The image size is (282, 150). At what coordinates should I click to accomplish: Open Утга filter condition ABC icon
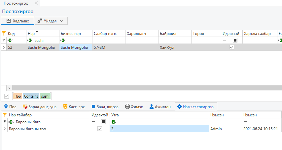point(114,122)
